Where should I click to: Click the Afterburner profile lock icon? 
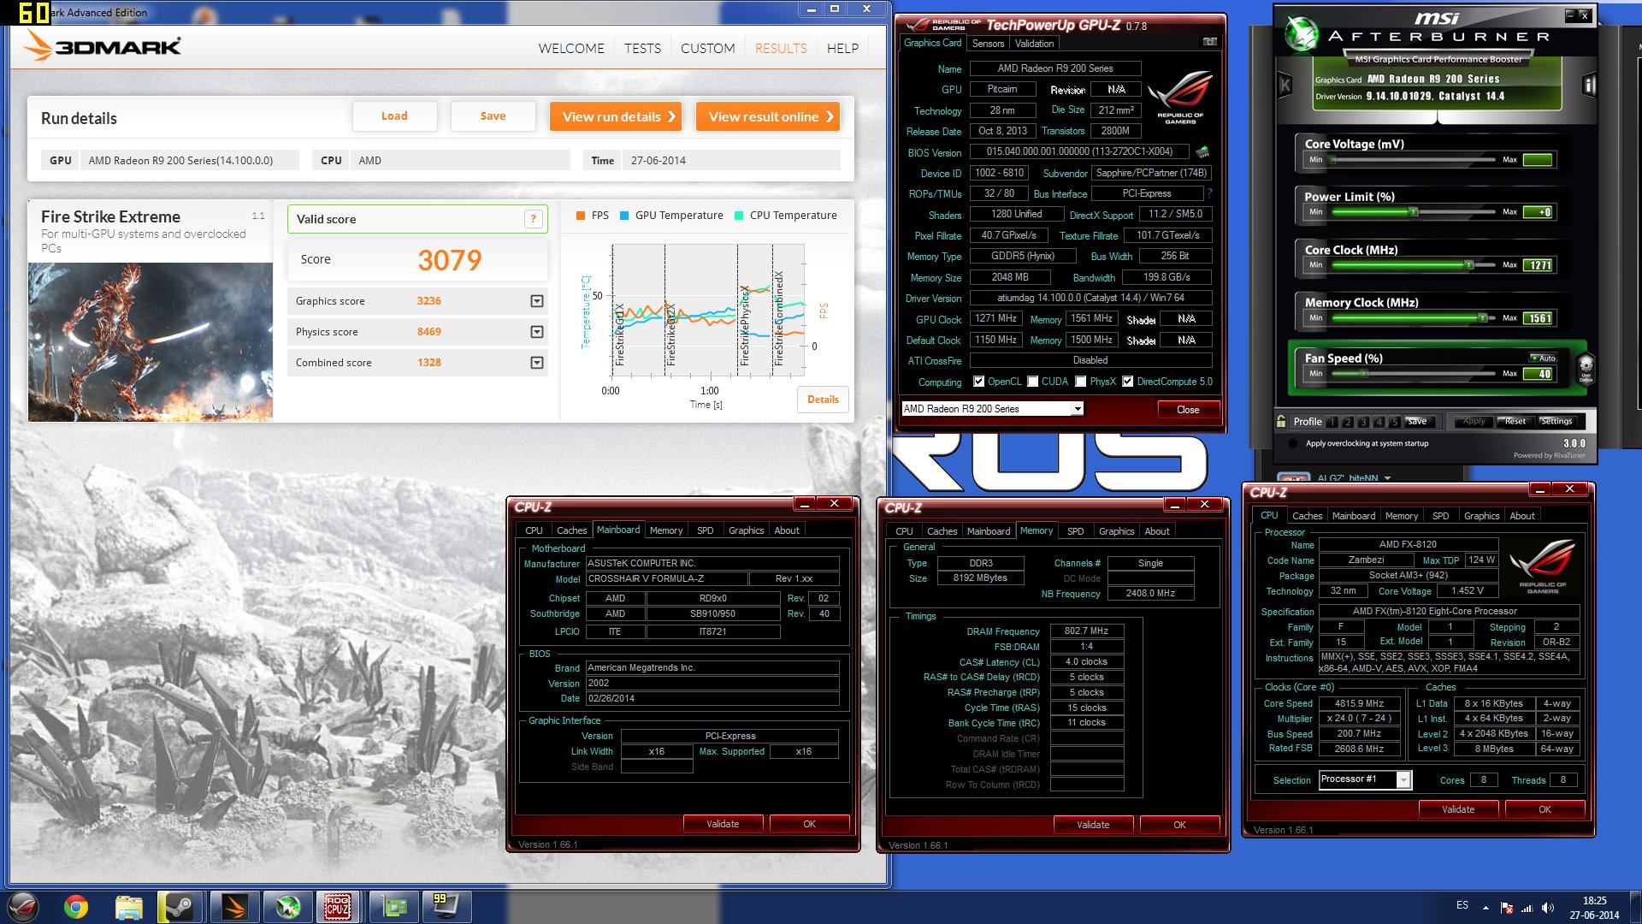click(1281, 421)
